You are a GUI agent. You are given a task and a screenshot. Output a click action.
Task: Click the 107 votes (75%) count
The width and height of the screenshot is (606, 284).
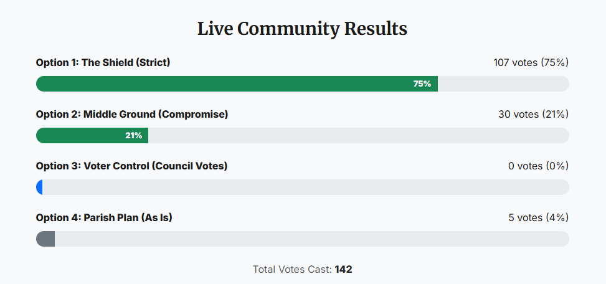click(531, 62)
